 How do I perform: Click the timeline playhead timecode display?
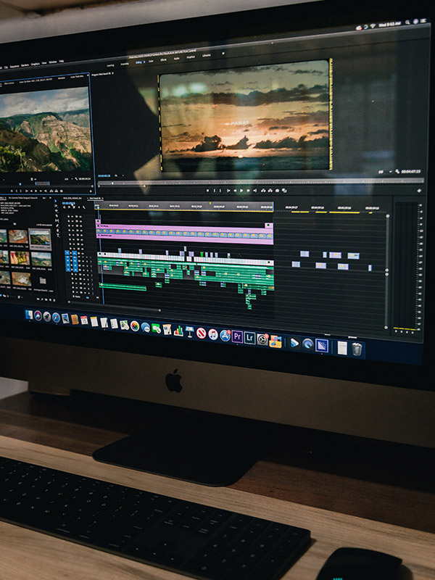(x=70, y=203)
